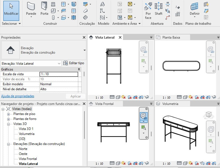Select the Área tool icon
220x168 pixels.
coord(130,4)
